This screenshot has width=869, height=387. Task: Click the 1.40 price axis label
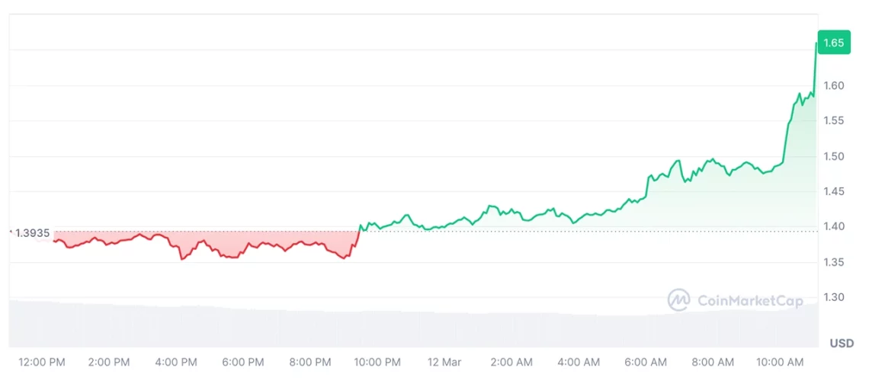(833, 226)
